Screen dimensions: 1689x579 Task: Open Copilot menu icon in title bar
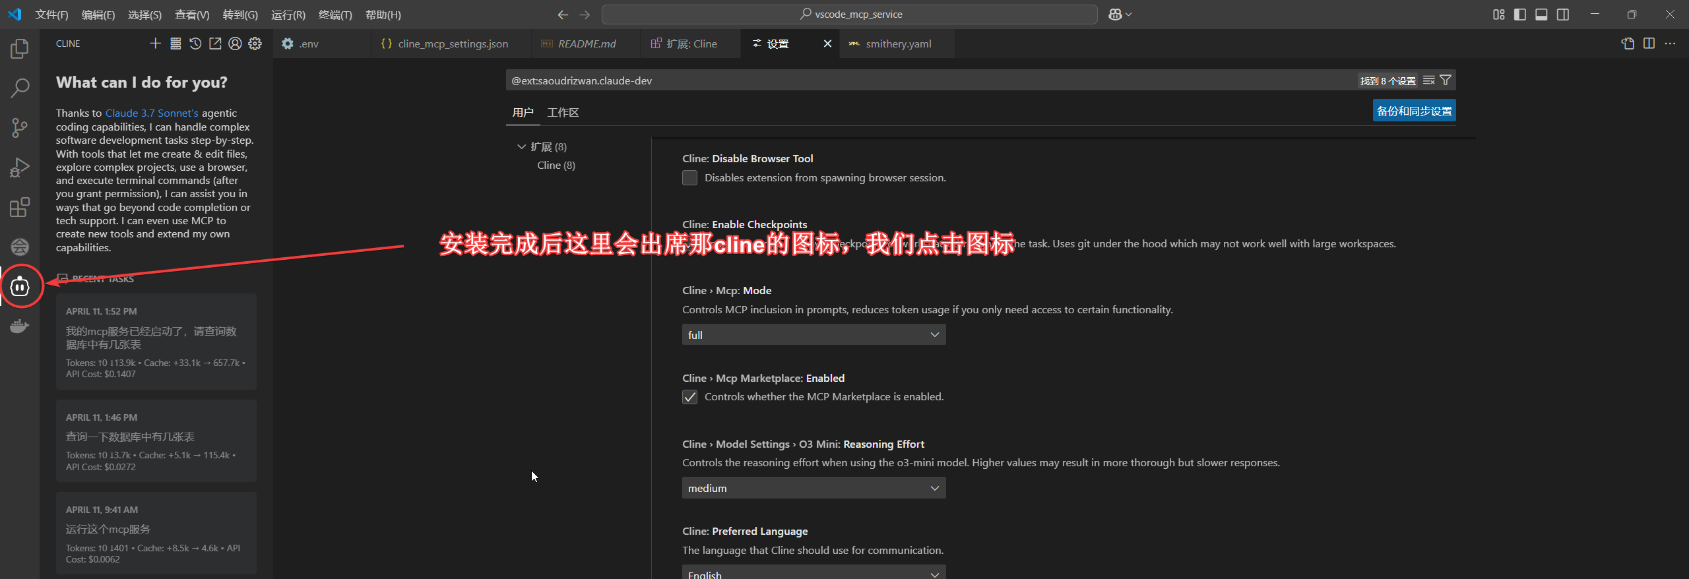[1120, 15]
